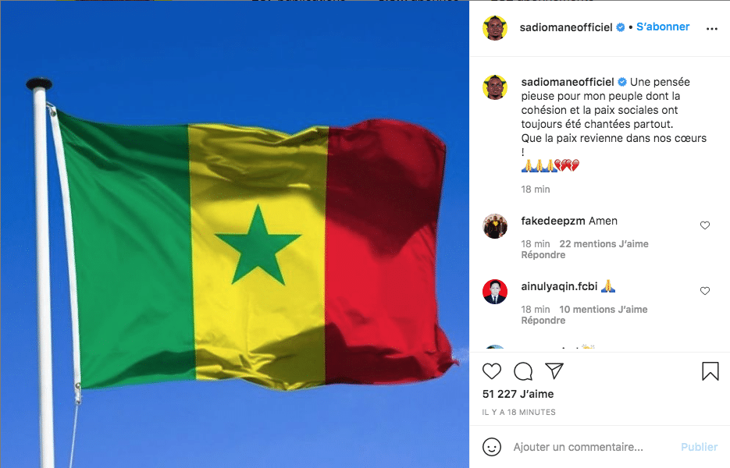The width and height of the screenshot is (730, 468).
Task: Reply to fakedeepzm with Répondre
Action: point(543,255)
